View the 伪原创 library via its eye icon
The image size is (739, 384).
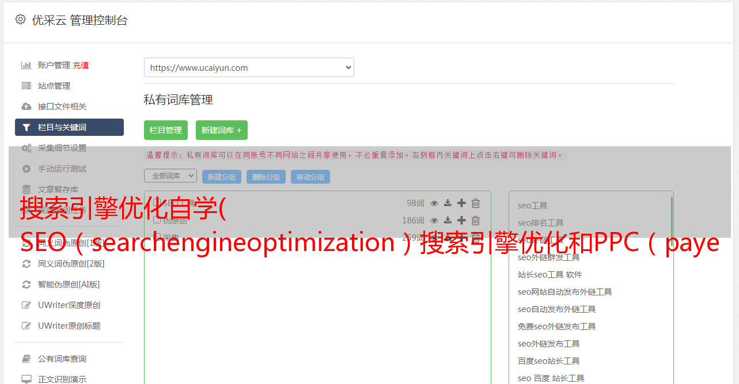pos(434,220)
